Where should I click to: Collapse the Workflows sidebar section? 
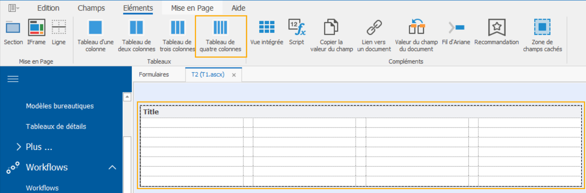click(x=112, y=168)
